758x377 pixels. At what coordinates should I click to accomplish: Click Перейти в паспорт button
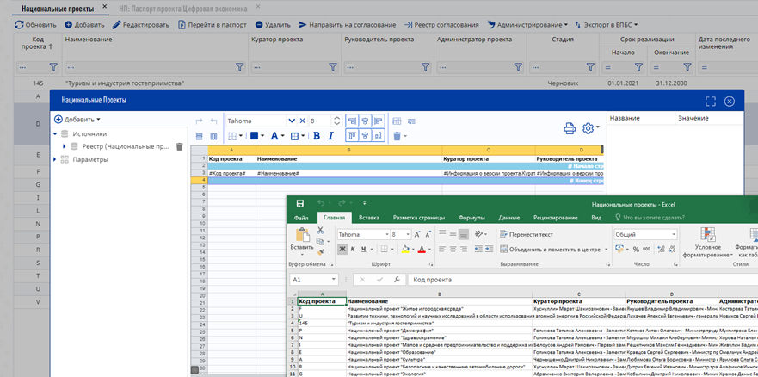(x=213, y=25)
